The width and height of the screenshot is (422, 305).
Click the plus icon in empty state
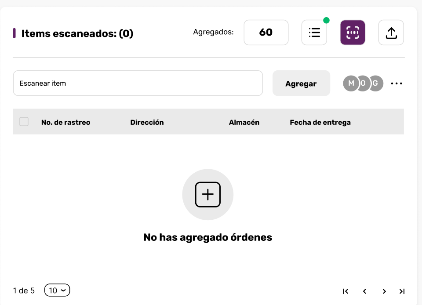coord(208,194)
